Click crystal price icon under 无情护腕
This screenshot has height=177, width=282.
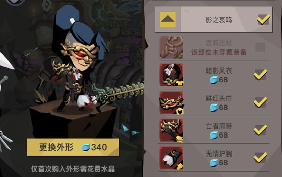(214, 163)
